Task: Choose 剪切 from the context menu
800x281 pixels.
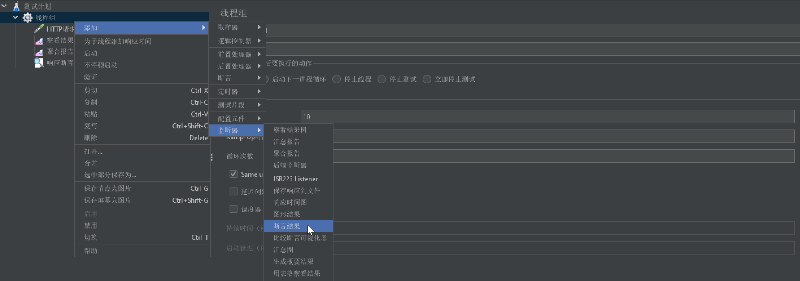Action: pos(142,90)
